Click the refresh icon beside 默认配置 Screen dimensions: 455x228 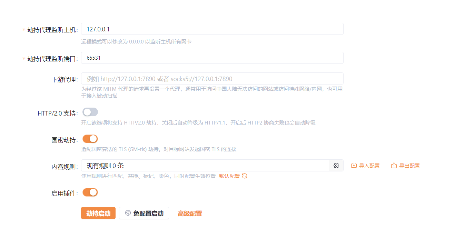click(245, 176)
